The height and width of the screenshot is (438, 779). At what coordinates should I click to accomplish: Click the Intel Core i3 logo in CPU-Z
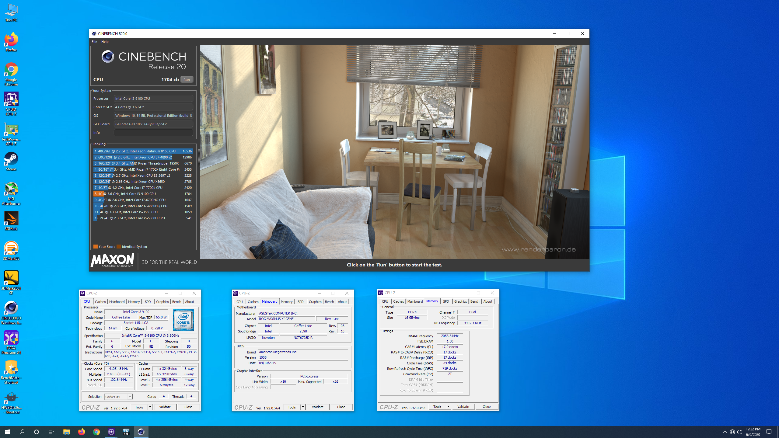(183, 320)
